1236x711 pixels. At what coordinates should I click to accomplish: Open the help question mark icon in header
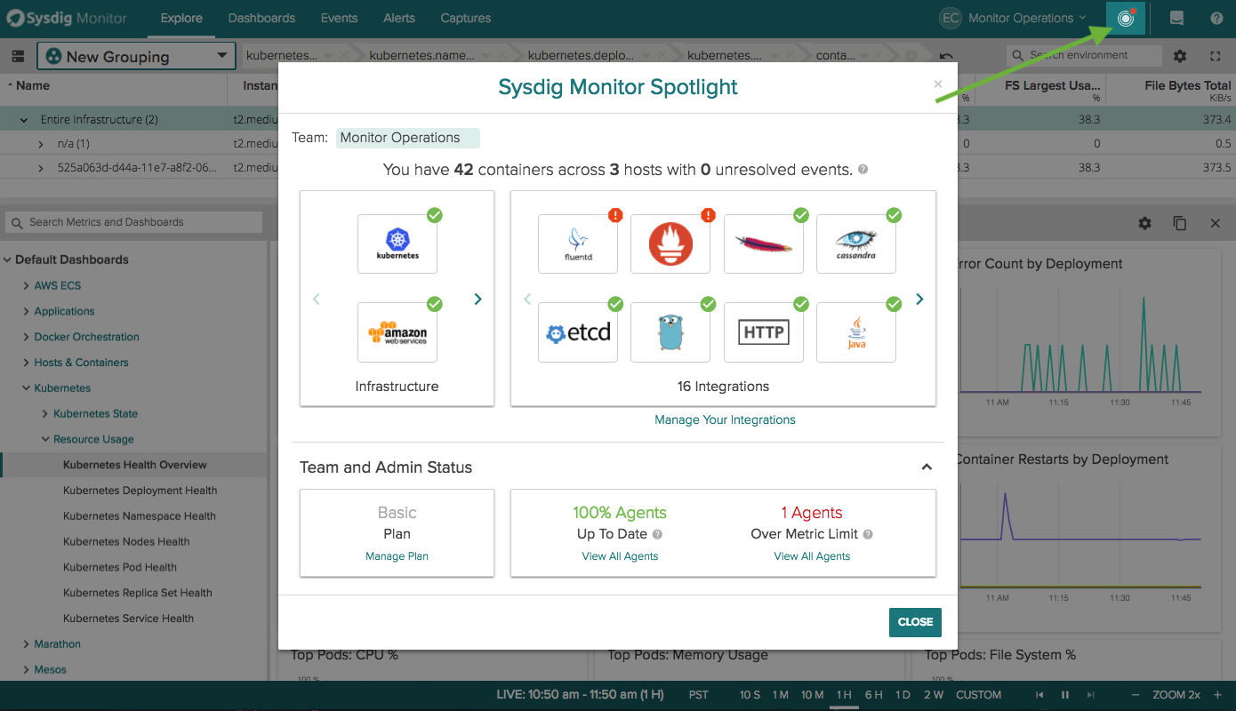coord(1216,18)
